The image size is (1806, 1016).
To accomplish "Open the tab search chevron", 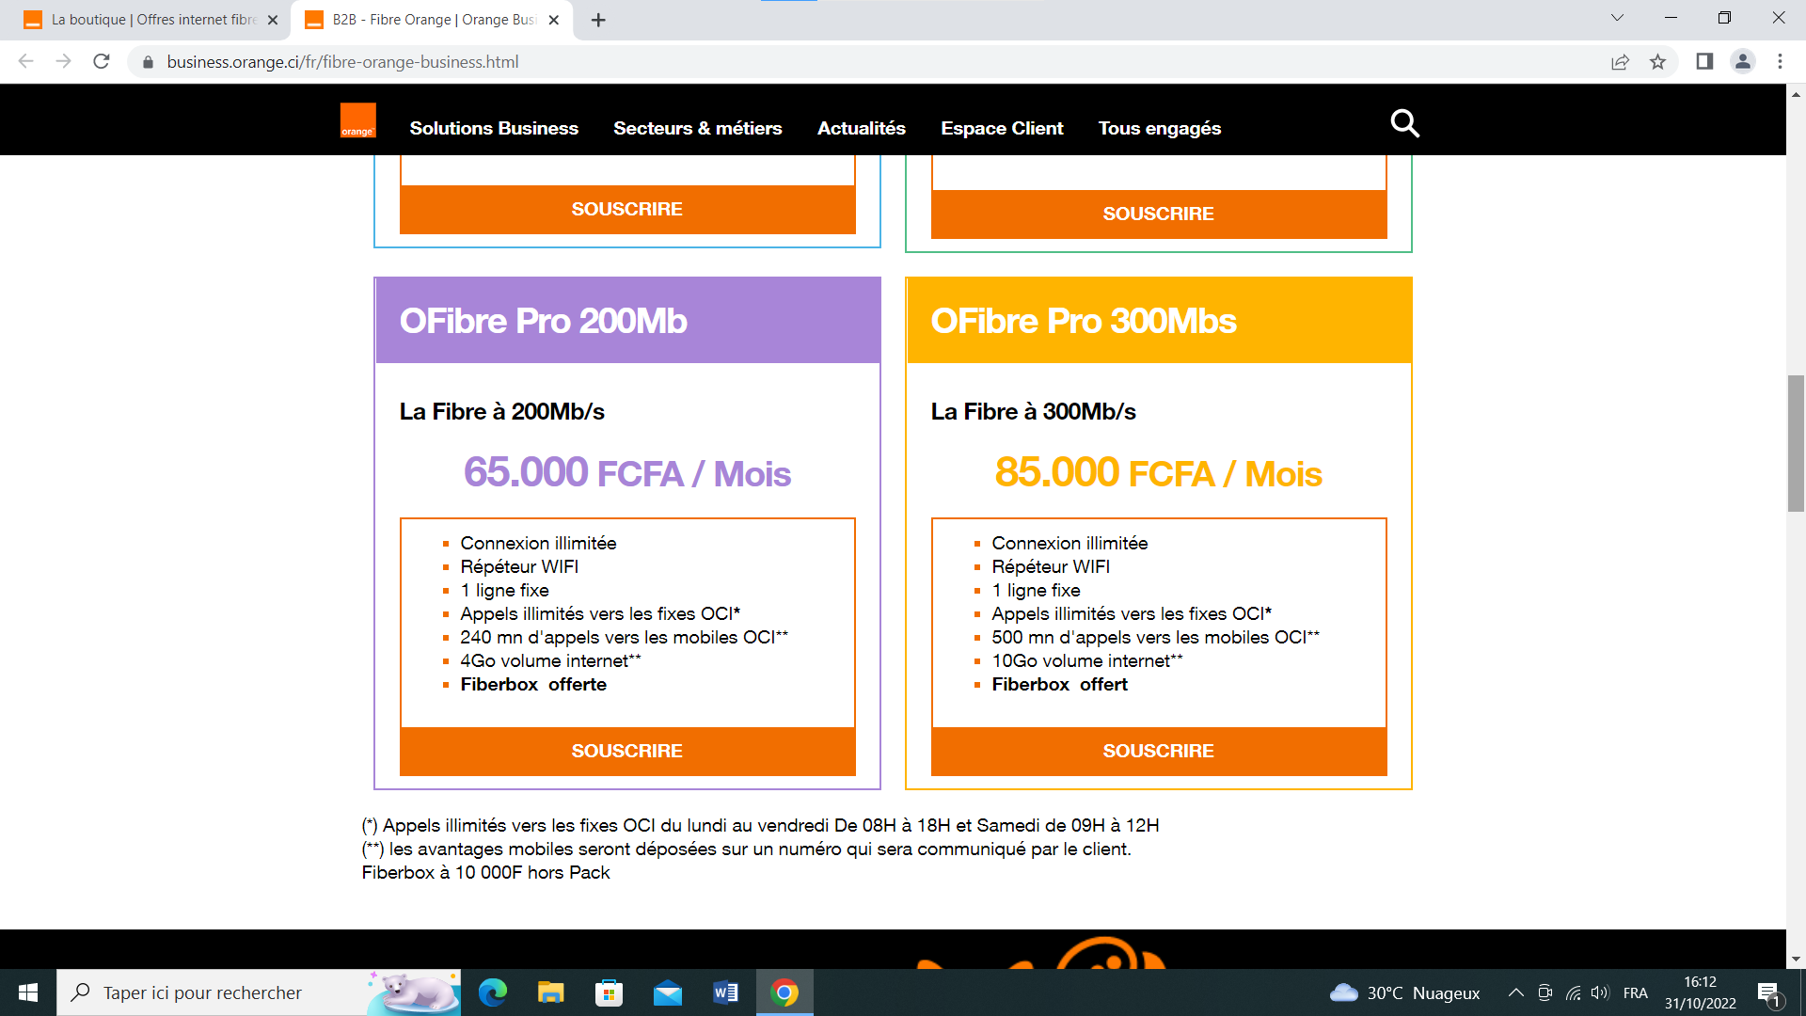I will coord(1617,18).
